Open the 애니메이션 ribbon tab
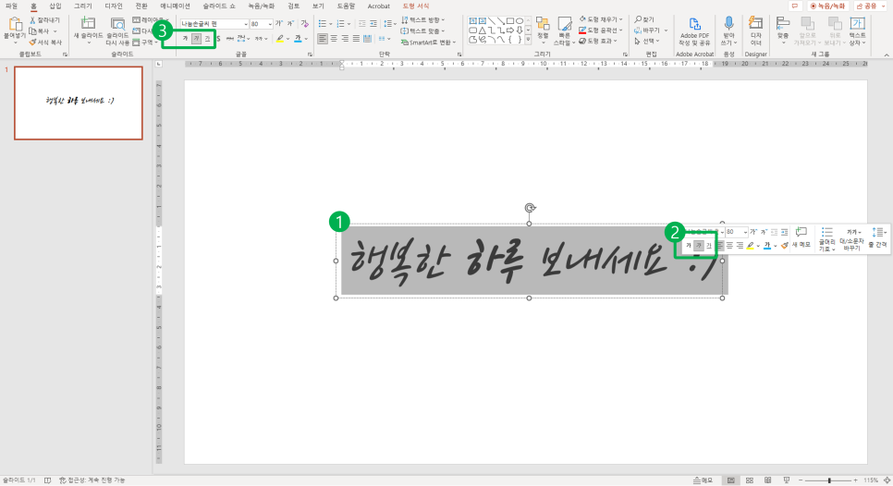 click(175, 6)
